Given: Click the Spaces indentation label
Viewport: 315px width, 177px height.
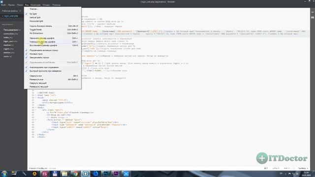Looking at the screenshot, I should coord(302,168).
